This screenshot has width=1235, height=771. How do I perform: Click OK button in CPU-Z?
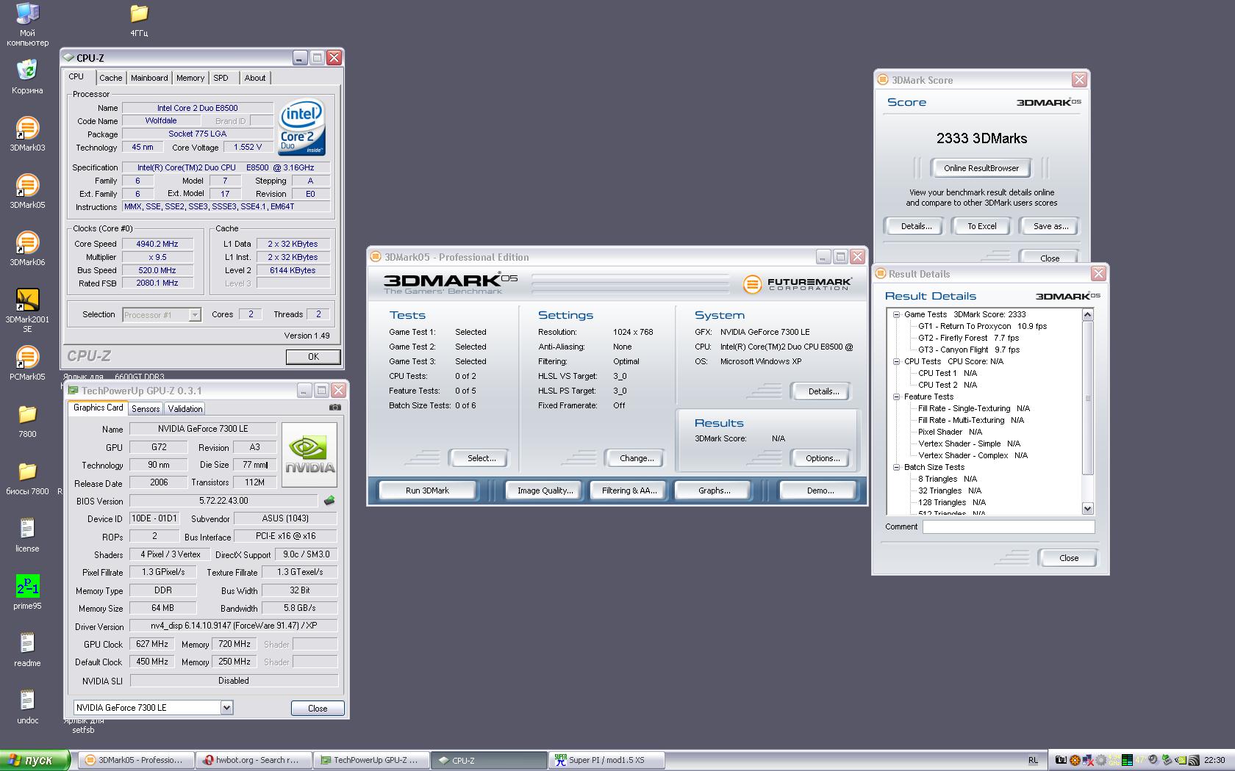[313, 357]
